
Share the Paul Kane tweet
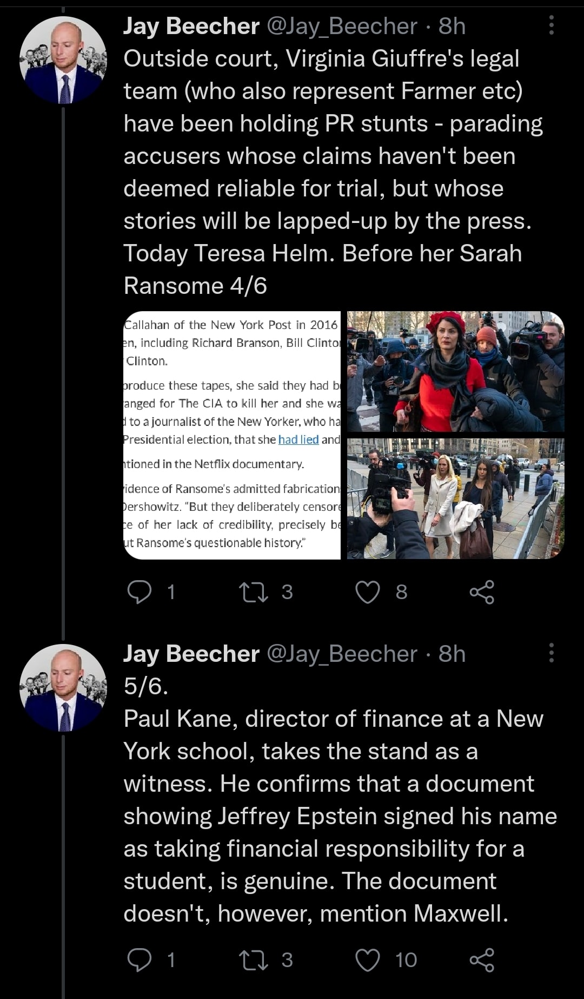(482, 960)
